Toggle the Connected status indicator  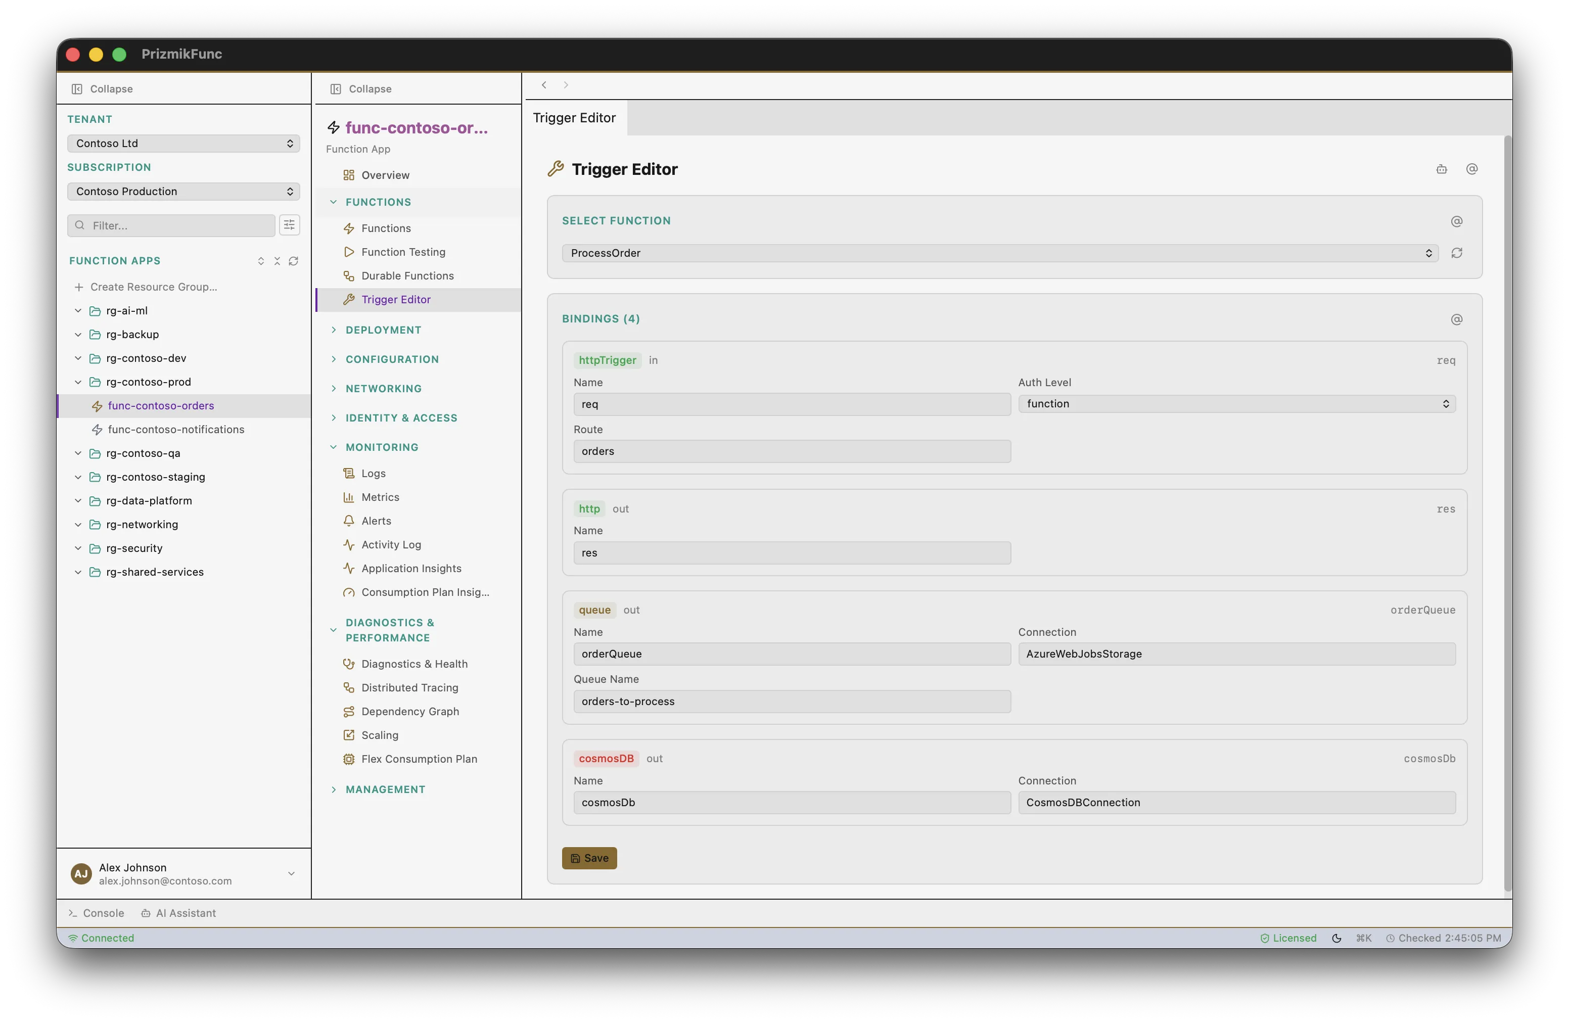point(100,937)
